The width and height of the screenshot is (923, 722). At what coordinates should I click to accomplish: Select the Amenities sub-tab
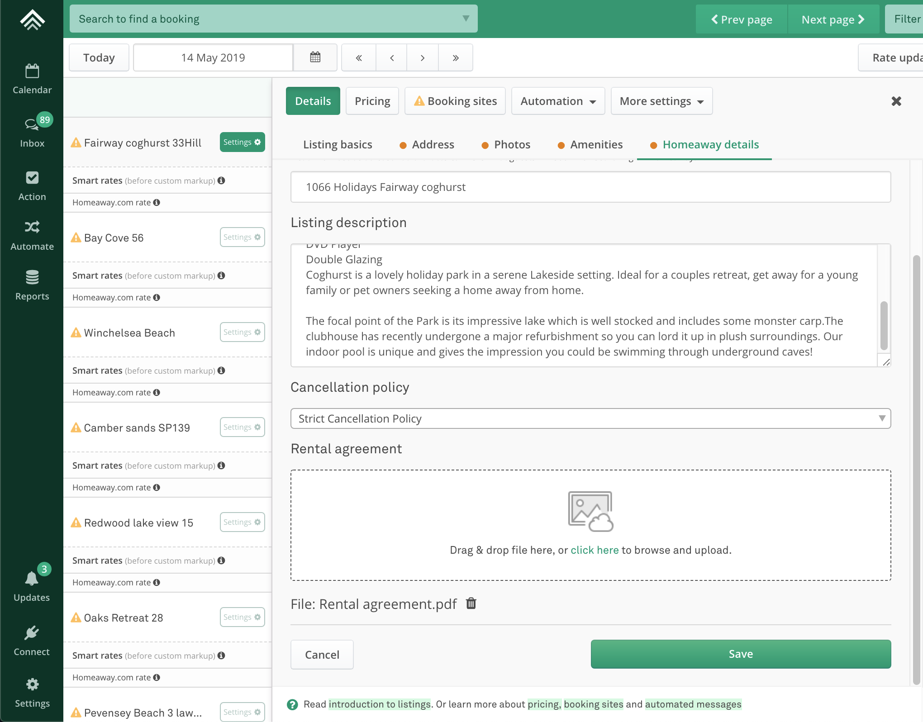tap(590, 144)
